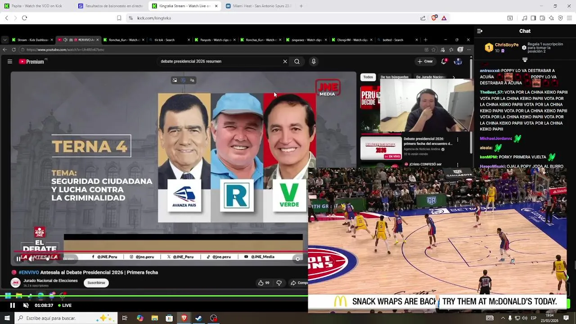Start YouTube voice search with microphone

point(314,62)
